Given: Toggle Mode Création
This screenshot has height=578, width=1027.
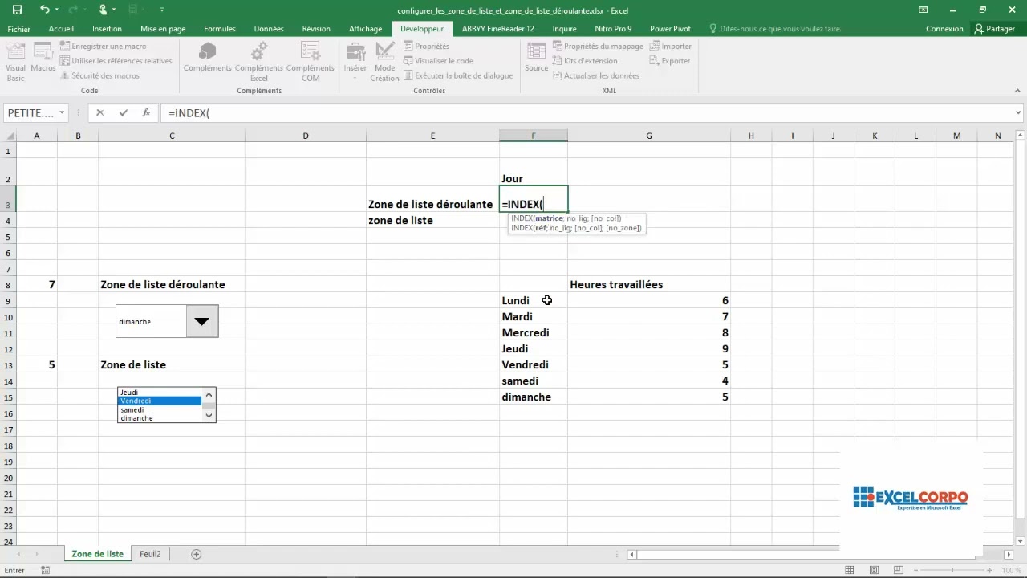Looking at the screenshot, I should 384,63.
